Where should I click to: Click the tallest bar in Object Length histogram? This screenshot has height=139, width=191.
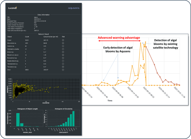click(x=18, y=120)
